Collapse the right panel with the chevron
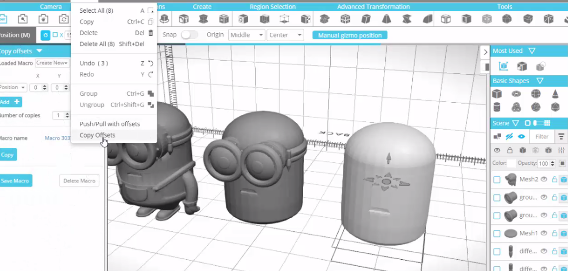Screen dimensions: 568x271 [x=485, y=52]
